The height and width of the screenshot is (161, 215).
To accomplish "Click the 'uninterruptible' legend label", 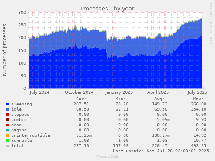I will click(31, 135).
